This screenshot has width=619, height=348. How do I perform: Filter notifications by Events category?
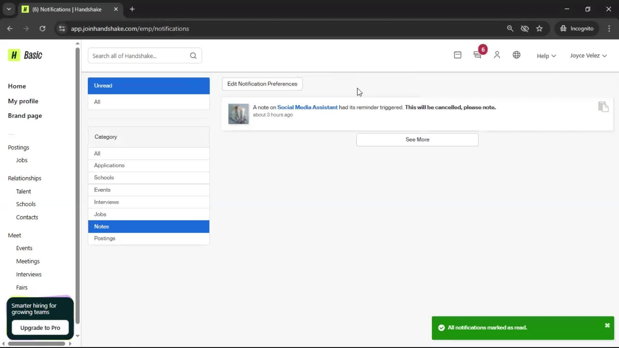point(149,190)
